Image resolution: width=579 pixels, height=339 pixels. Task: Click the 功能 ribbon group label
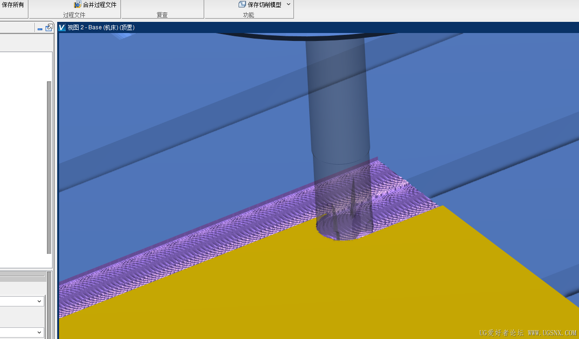click(249, 15)
